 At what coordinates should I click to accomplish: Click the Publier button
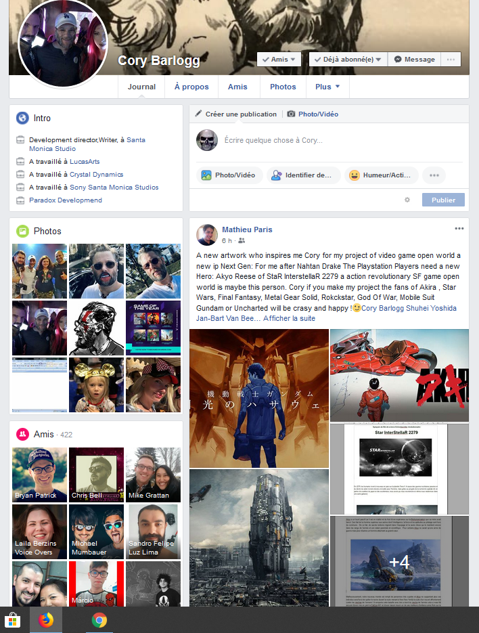tap(443, 200)
